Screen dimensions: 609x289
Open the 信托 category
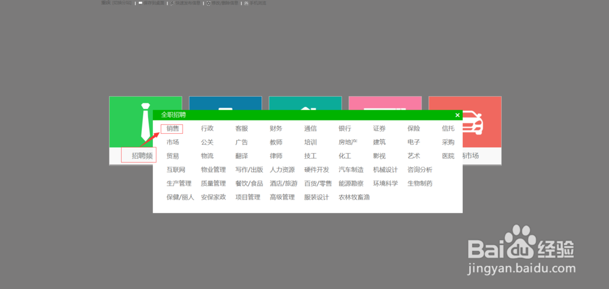coord(448,128)
